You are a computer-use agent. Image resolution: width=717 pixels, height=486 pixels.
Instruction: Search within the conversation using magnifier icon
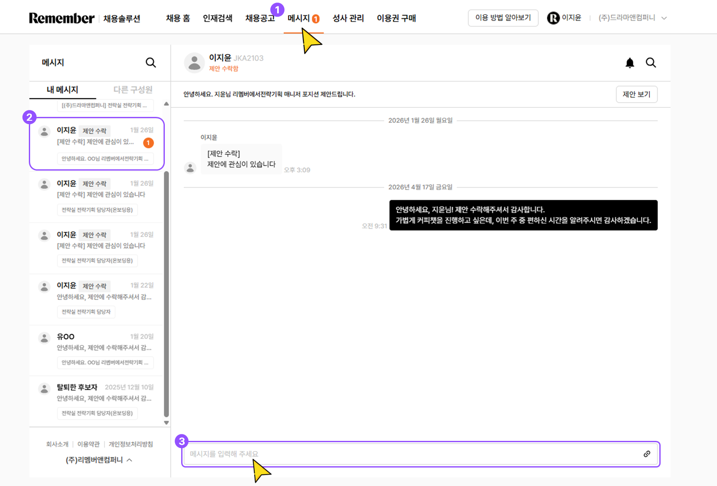[651, 63]
